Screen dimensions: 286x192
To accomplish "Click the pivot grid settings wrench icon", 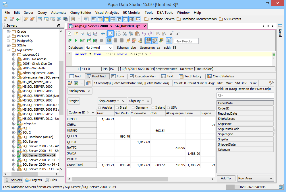I will (x=271, y=83).
